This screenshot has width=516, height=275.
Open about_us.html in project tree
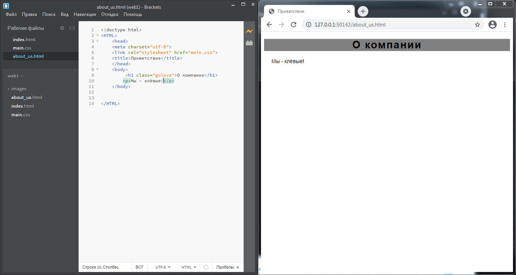[27, 98]
